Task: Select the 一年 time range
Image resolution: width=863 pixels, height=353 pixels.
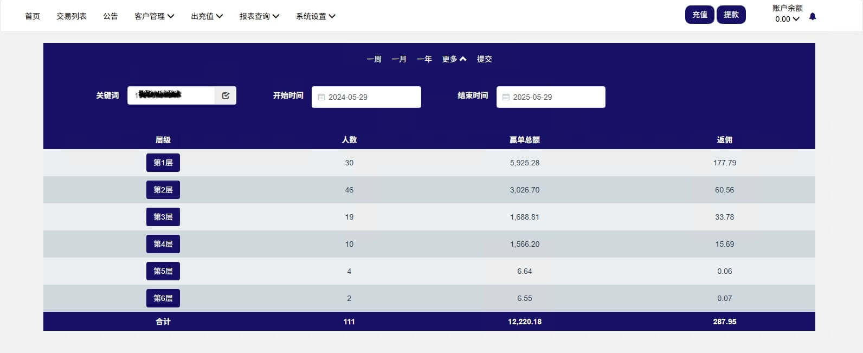Action: tap(424, 59)
